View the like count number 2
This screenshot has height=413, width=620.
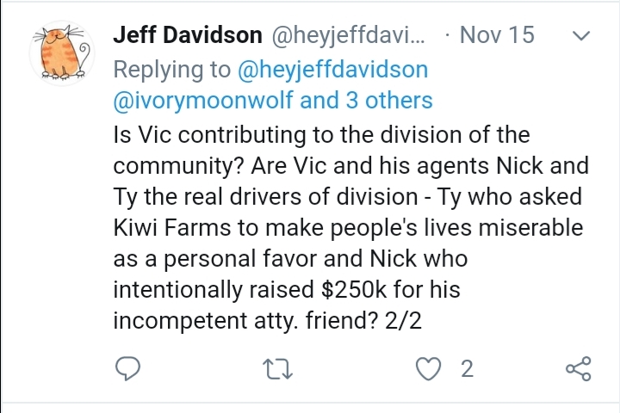click(x=467, y=369)
